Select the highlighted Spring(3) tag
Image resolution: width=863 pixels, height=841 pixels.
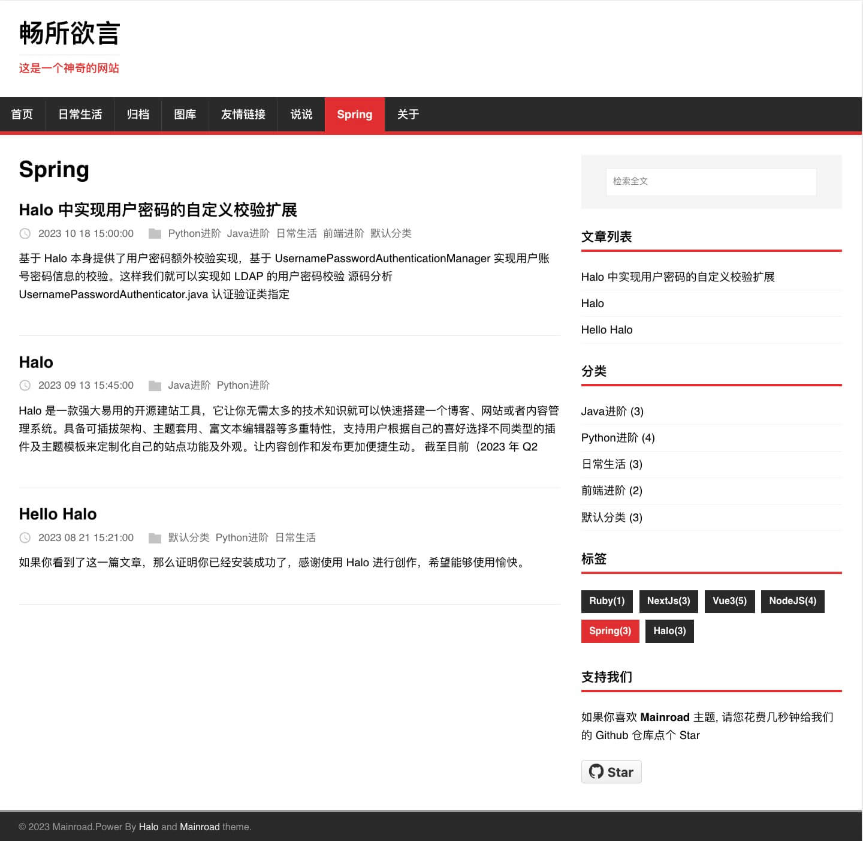(610, 631)
